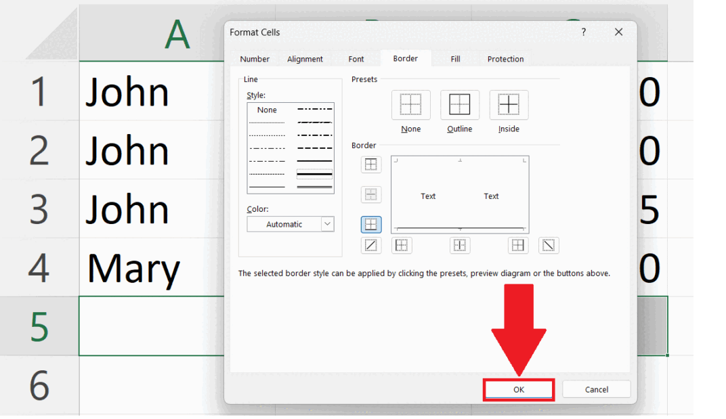Select cell A2 containing John
Screen dimensions: 726x419
pyautogui.click(x=152, y=150)
